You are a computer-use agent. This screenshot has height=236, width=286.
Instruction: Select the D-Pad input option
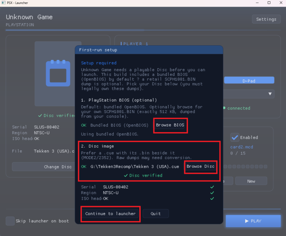coord(249,81)
